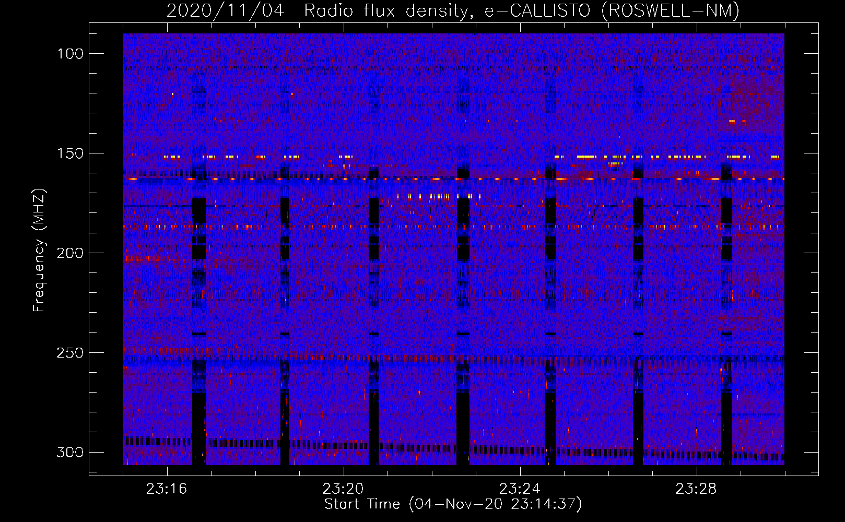The height and width of the screenshot is (522, 845).
Task: Click the '100' frequency tick label
Action: [71, 54]
